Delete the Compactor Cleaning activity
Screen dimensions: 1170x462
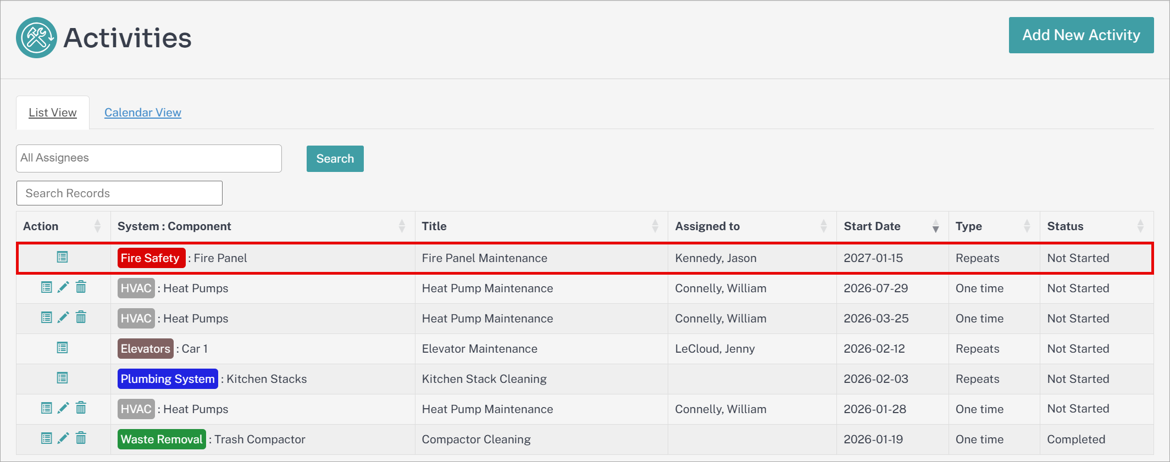tap(81, 438)
